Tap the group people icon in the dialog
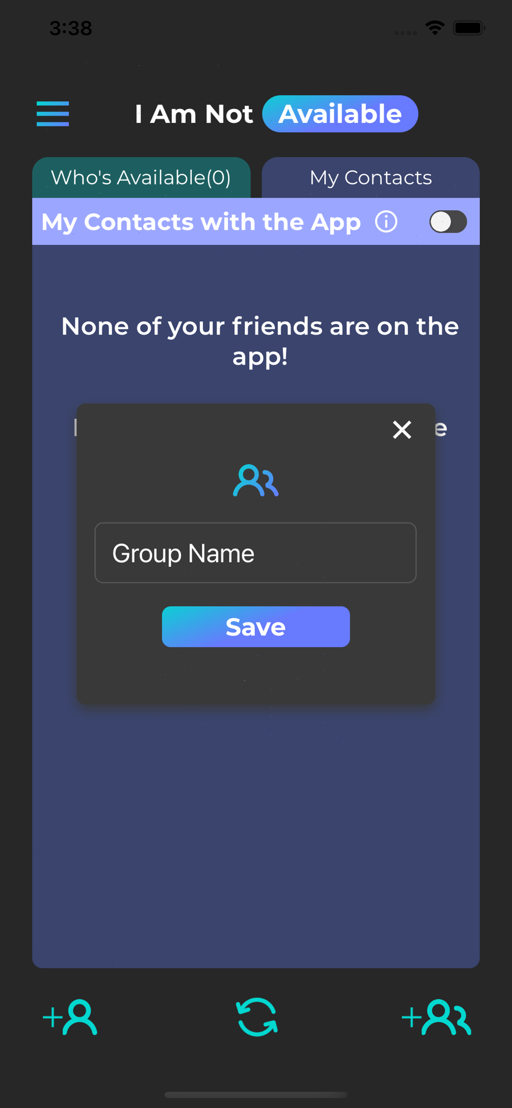The height and width of the screenshot is (1108, 512). 255,480
